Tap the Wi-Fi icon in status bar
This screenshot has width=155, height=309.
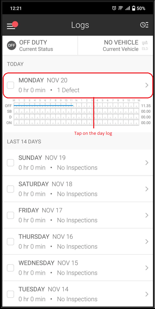click(120, 8)
